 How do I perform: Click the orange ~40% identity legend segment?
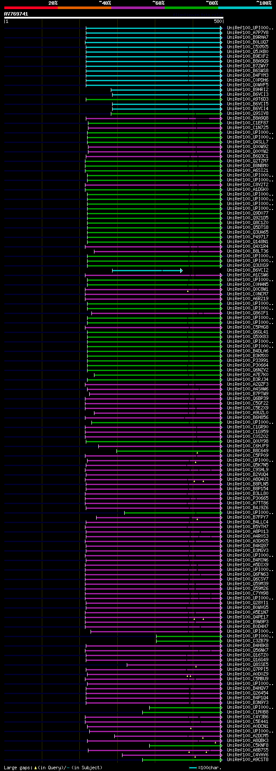[84, 8]
